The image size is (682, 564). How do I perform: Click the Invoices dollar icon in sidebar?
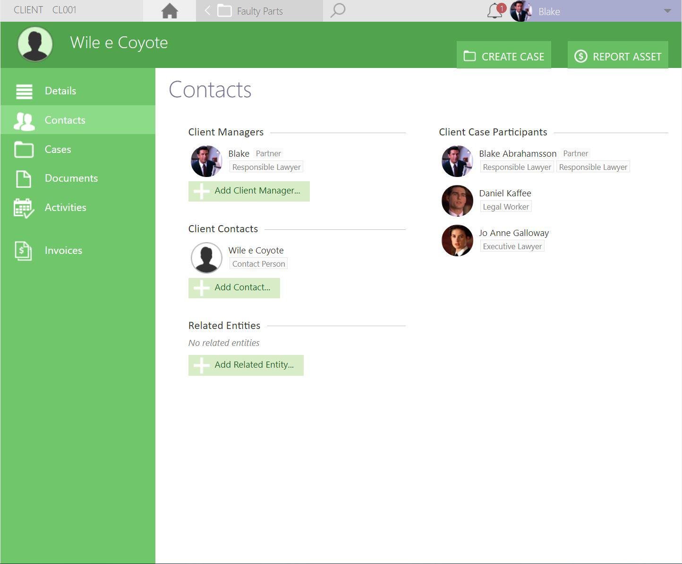coord(24,251)
